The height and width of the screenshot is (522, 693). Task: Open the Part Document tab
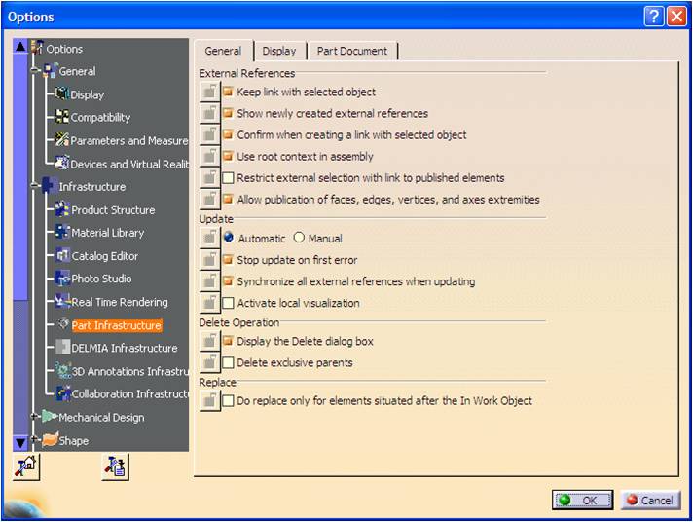(351, 51)
